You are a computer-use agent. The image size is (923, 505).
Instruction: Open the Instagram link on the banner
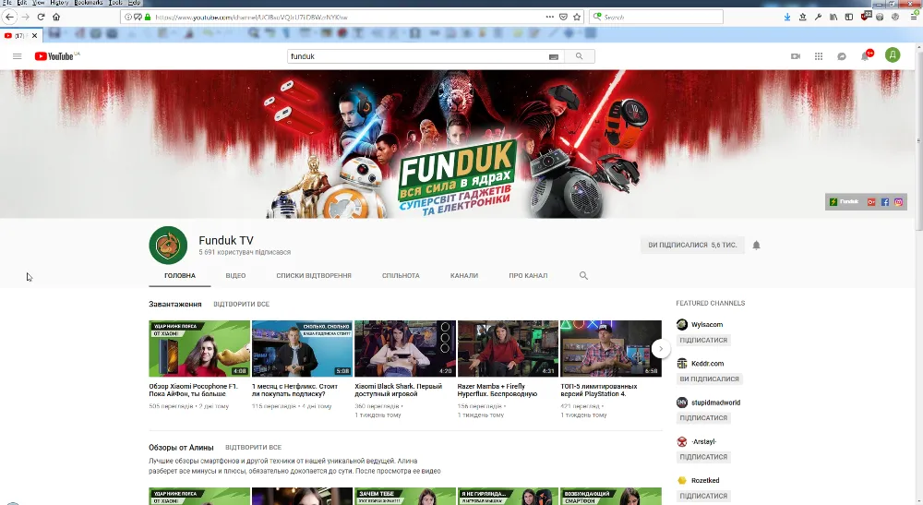click(898, 202)
